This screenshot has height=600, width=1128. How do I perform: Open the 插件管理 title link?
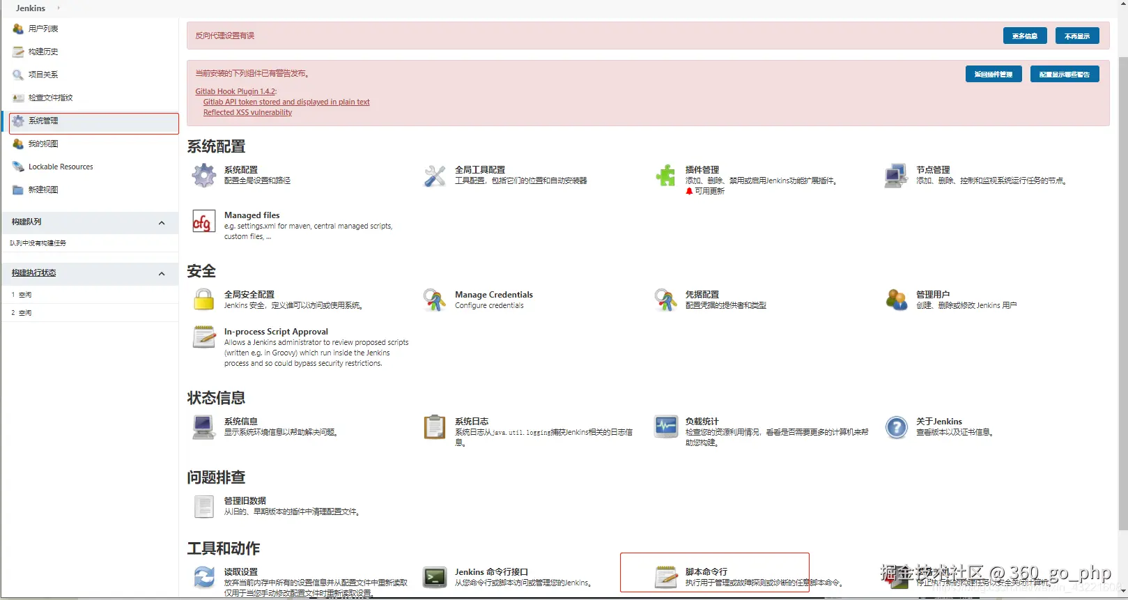[702, 169]
